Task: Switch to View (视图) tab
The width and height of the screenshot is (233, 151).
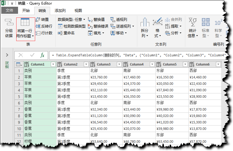Action: point(78,11)
